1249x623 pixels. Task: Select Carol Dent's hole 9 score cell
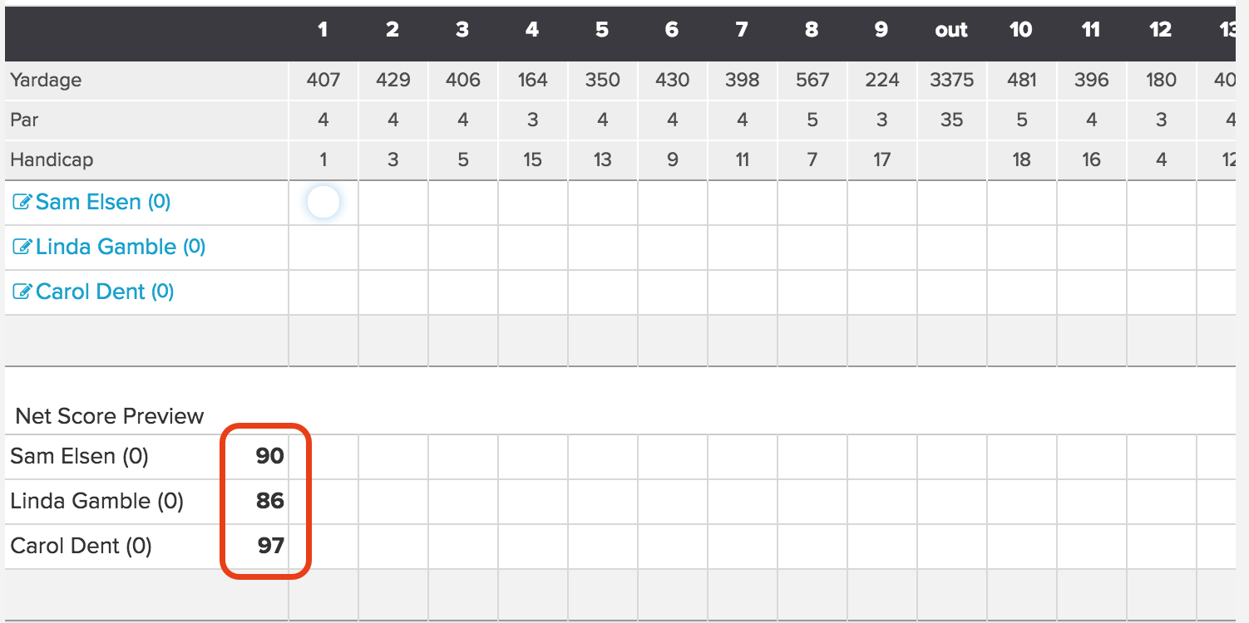tap(882, 292)
